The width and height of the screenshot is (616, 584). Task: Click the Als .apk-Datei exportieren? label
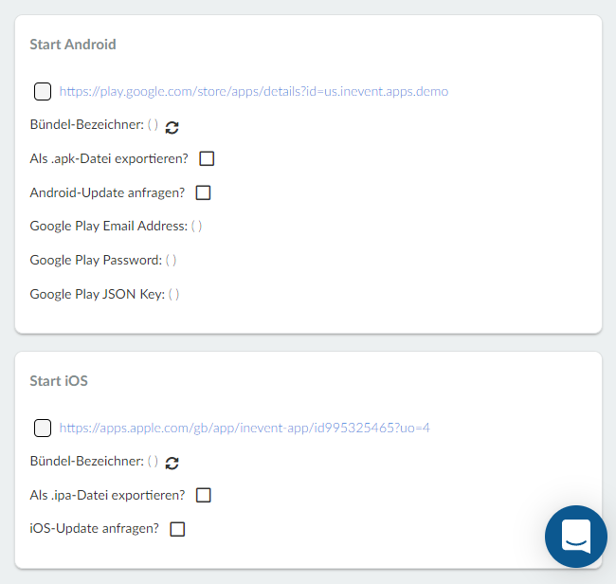coord(109,158)
